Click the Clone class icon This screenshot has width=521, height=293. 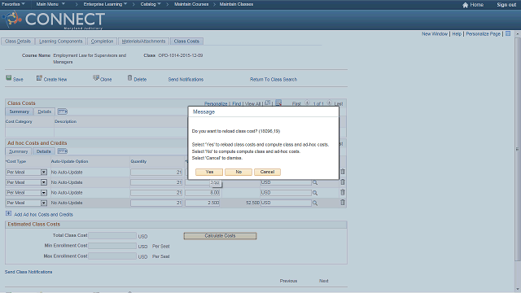[x=96, y=78]
